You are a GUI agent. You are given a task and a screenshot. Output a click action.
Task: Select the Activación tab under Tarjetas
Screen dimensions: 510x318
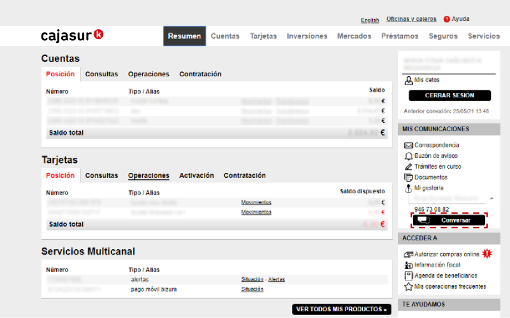(x=196, y=176)
